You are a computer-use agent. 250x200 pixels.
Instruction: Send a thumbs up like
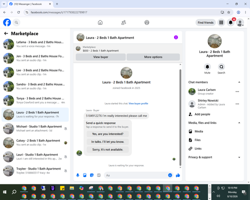[178, 175]
